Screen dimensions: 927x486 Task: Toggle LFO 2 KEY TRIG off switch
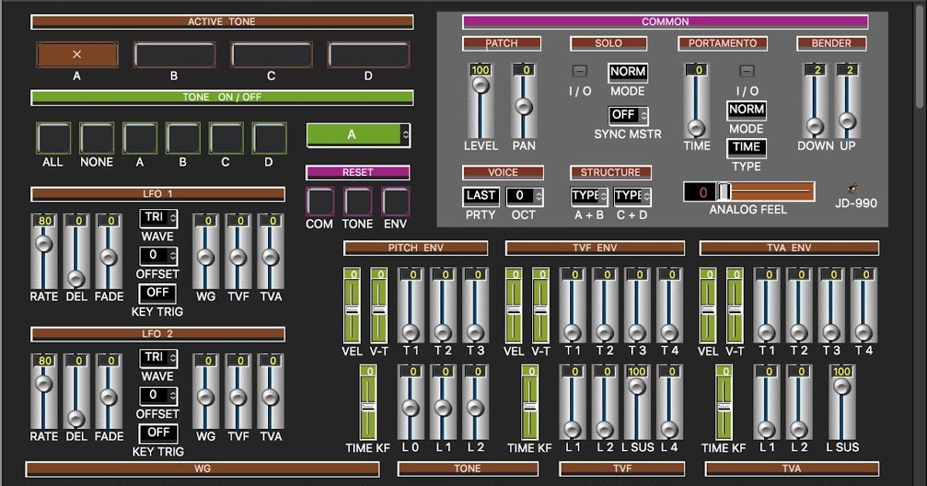(x=157, y=434)
